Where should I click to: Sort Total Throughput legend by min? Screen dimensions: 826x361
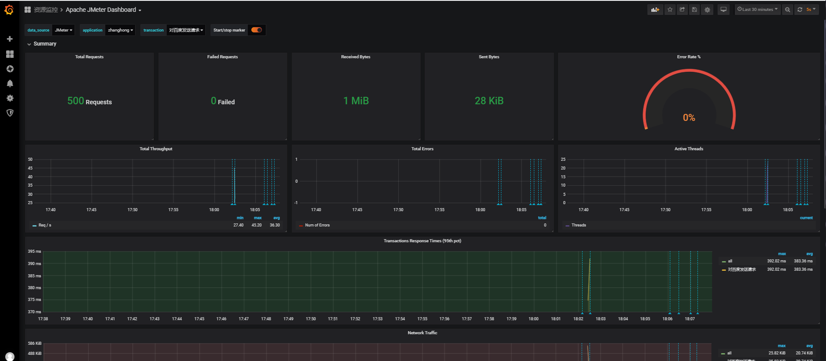point(240,218)
